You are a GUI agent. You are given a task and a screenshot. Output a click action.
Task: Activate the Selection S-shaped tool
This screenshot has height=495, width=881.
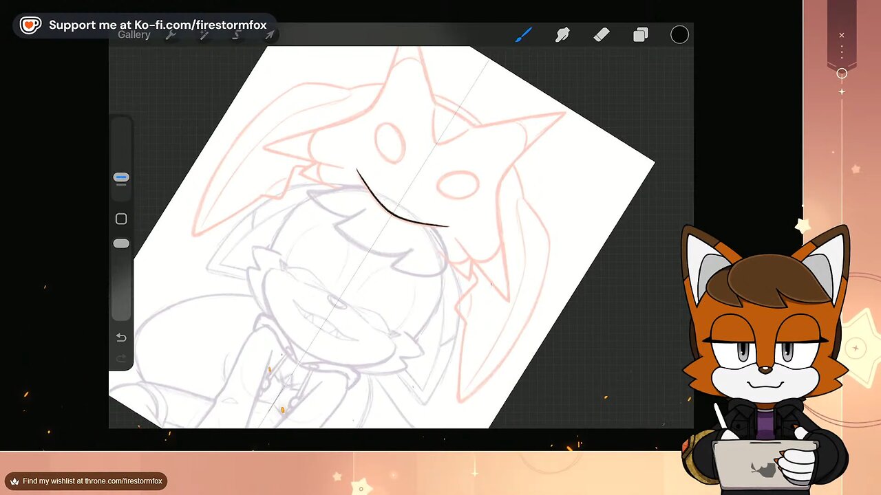click(237, 35)
